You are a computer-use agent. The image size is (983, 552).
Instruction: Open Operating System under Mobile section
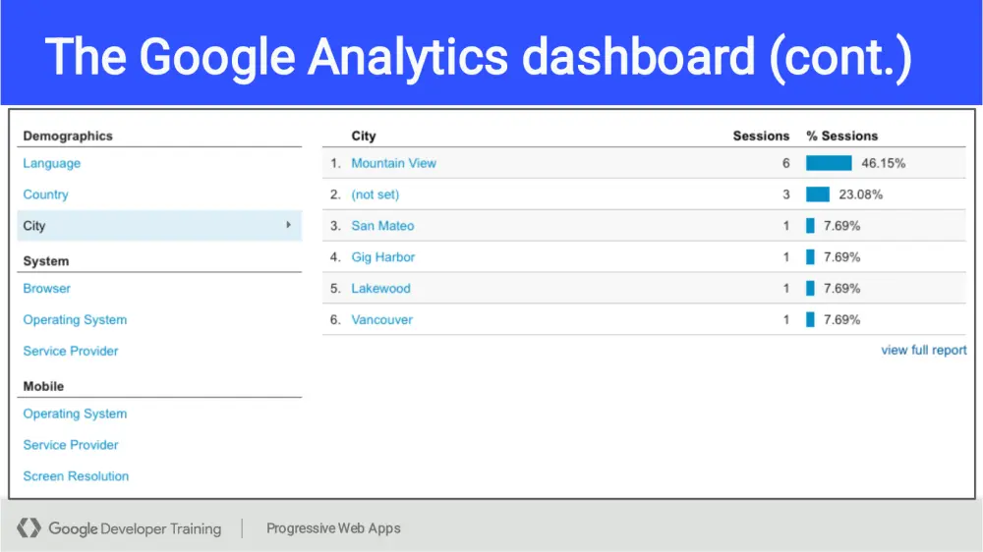(75, 414)
